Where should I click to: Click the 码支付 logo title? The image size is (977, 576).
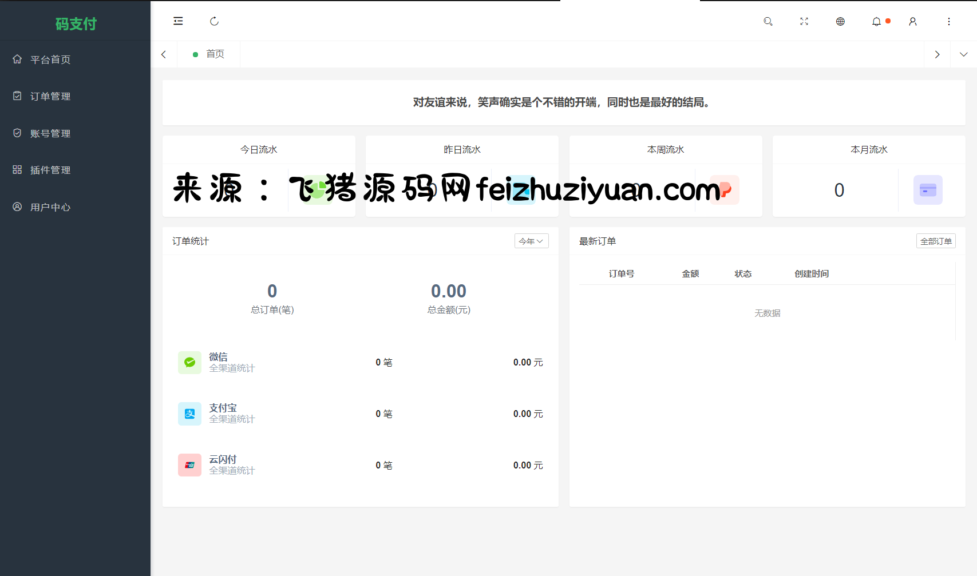(76, 23)
